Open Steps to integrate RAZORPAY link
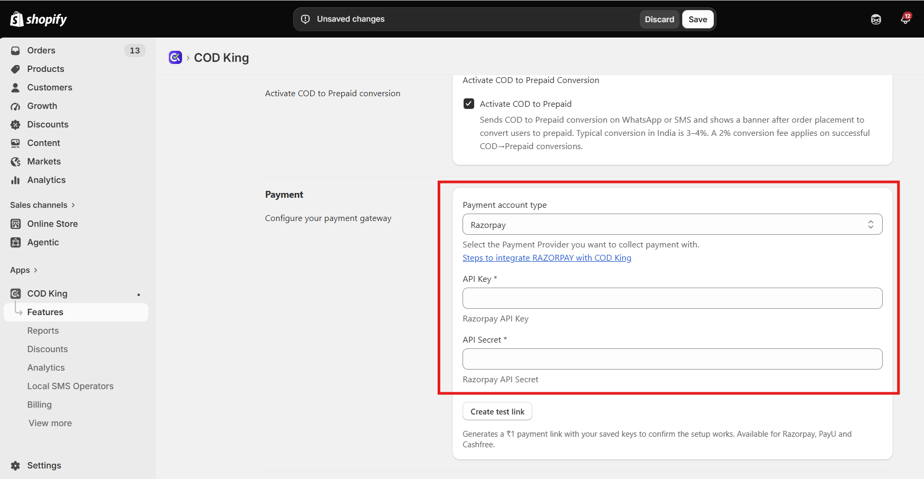Screen dimensions: 924x479 pyautogui.click(x=547, y=257)
